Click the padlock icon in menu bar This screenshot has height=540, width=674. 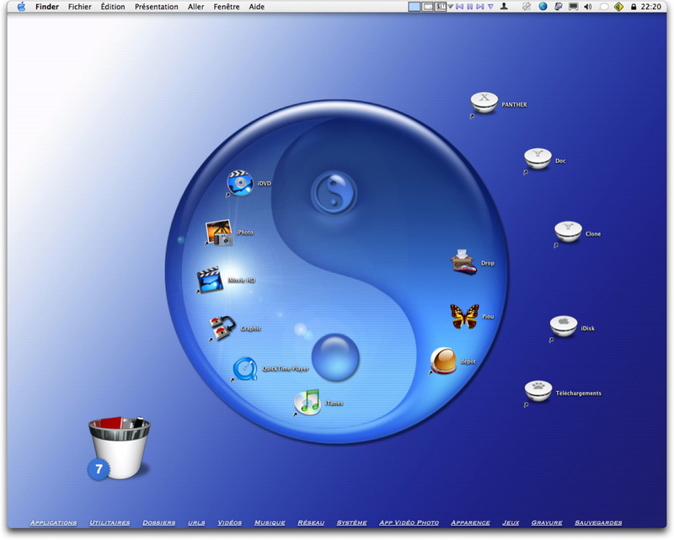[634, 7]
